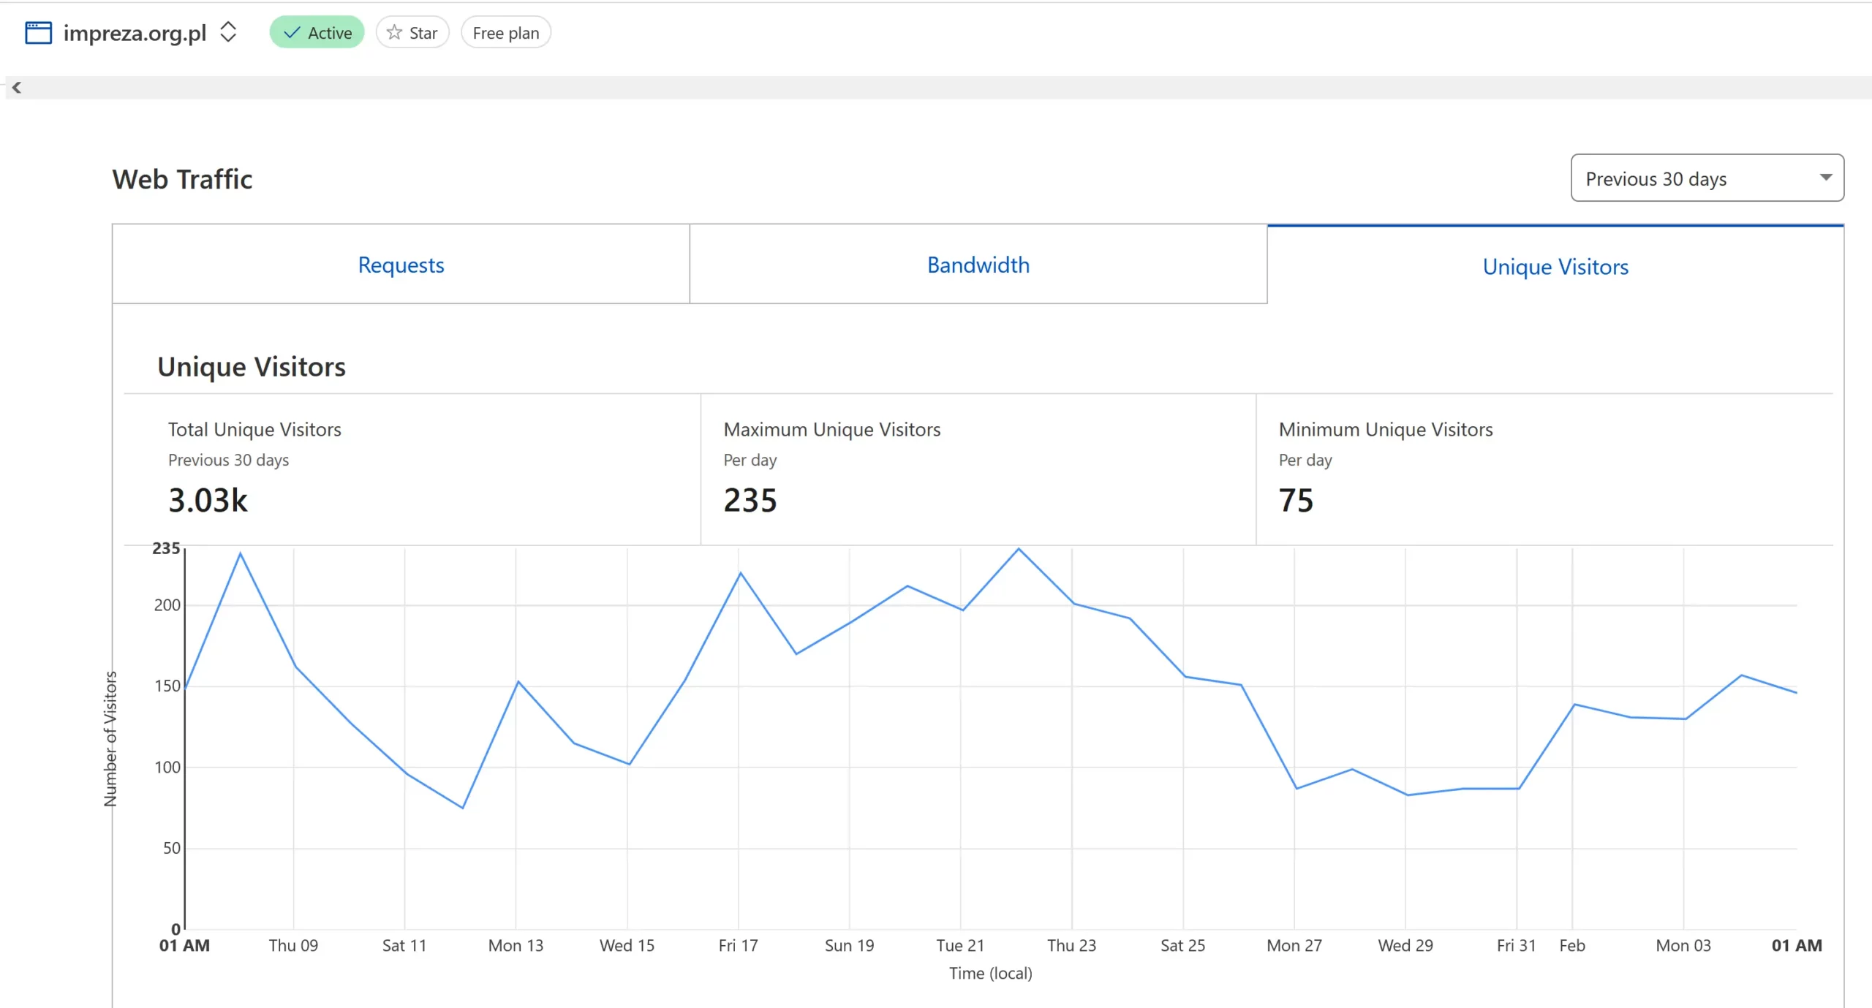Viewport: 1872px width, 1008px height.
Task: Click the website window icon beside impreza.org.pl
Action: 38,33
